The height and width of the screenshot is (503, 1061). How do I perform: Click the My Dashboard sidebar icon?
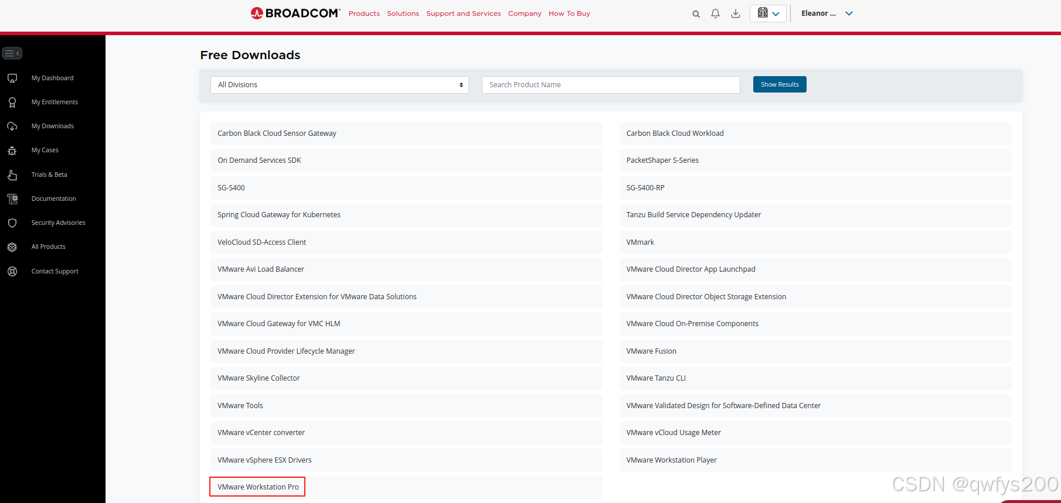point(12,78)
